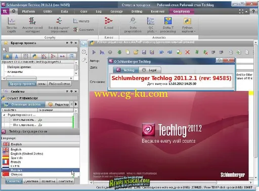Click the green bug debug icon

coord(119,52)
